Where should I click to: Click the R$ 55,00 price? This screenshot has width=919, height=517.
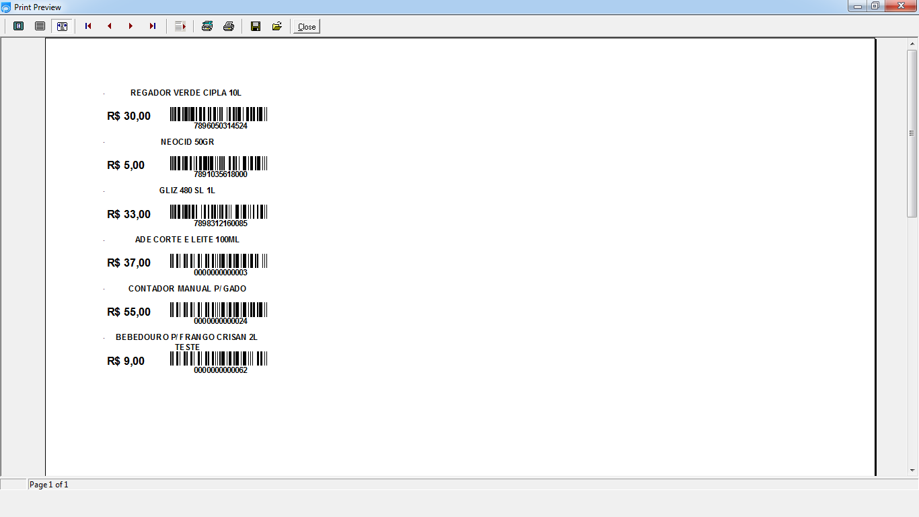129,312
